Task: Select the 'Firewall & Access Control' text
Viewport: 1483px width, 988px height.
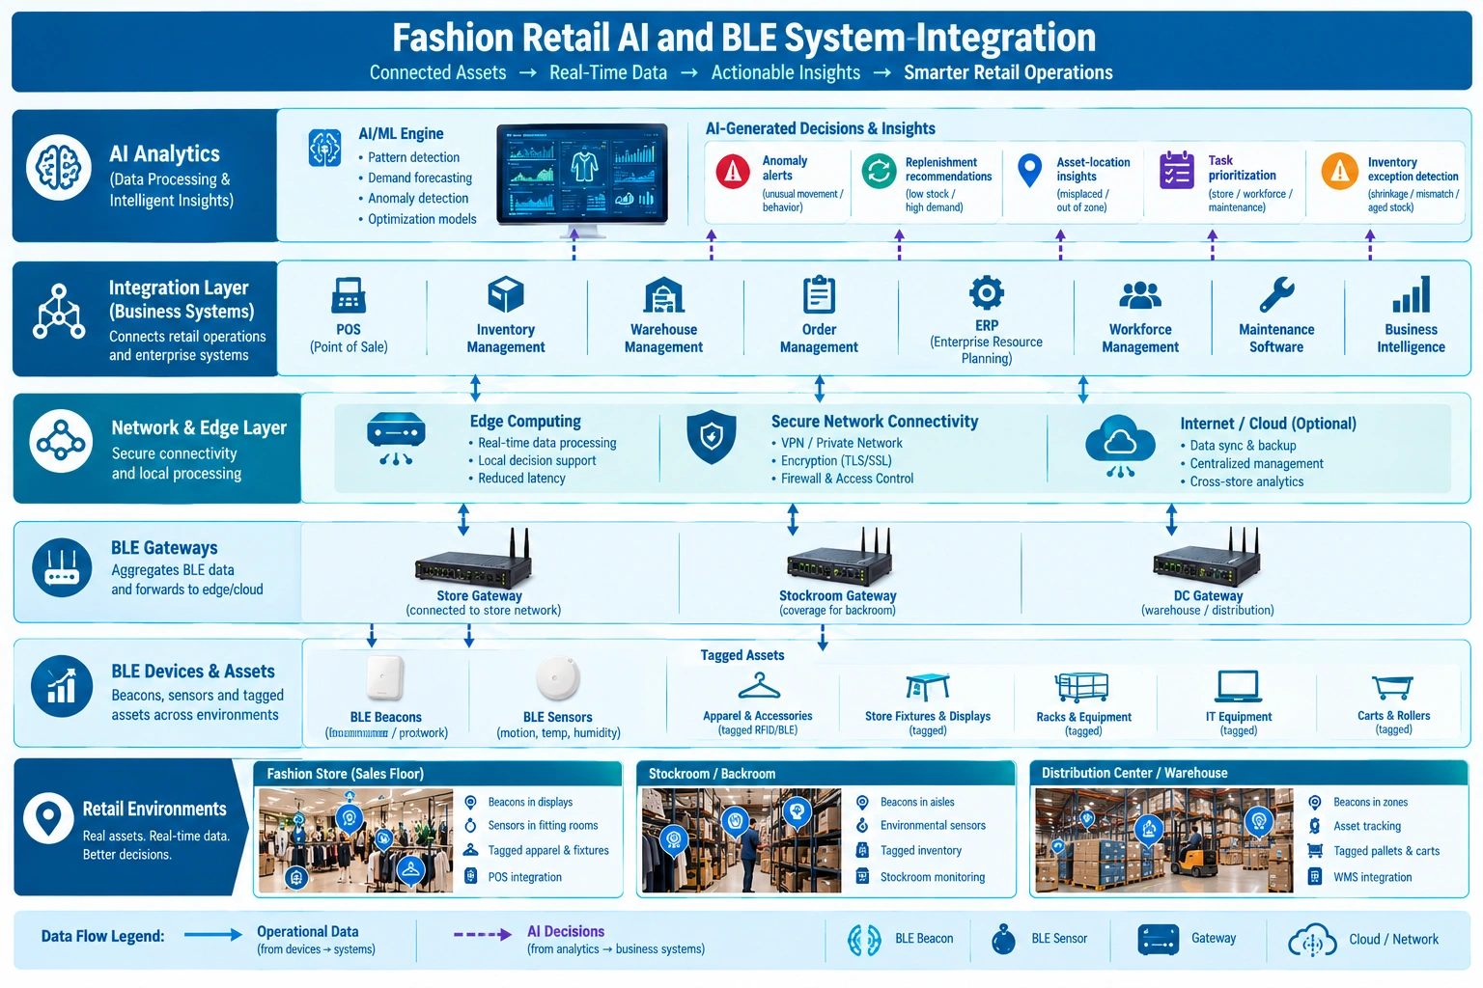Action: coord(847,479)
